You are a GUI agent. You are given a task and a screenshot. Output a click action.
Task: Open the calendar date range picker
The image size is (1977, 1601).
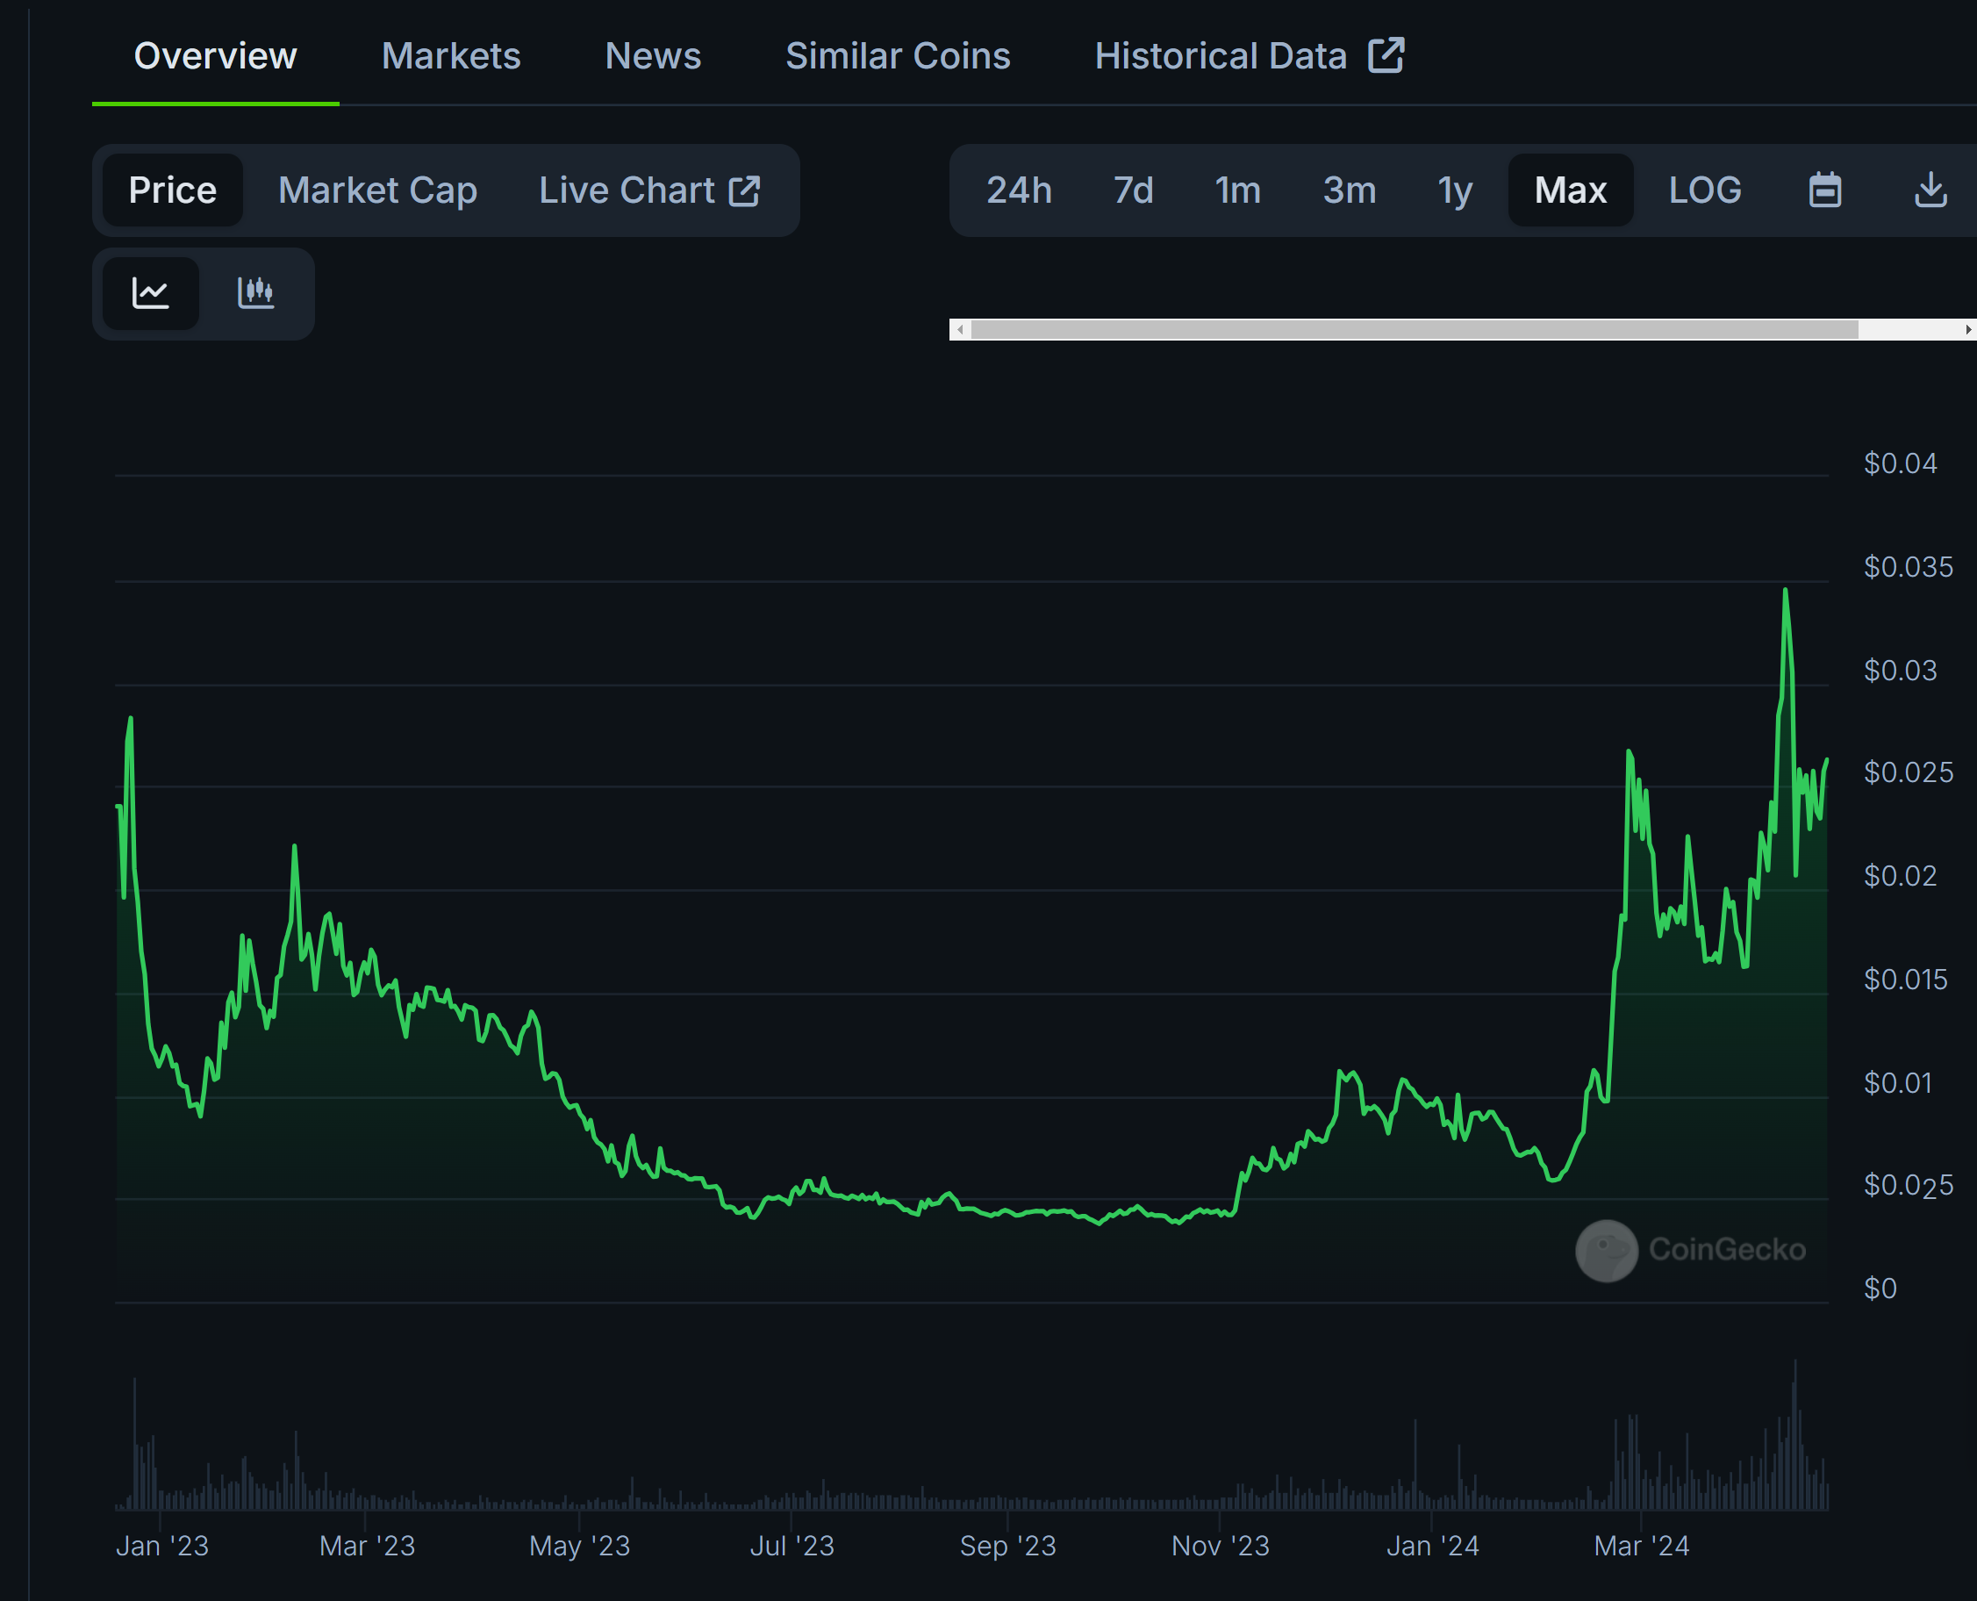1824,190
